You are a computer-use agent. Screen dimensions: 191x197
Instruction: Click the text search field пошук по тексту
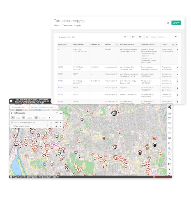pyautogui.click(x=160, y=37)
